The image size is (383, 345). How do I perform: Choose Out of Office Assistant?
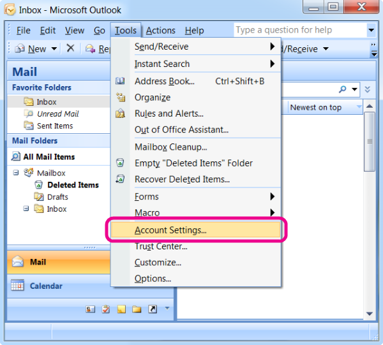click(x=196, y=129)
